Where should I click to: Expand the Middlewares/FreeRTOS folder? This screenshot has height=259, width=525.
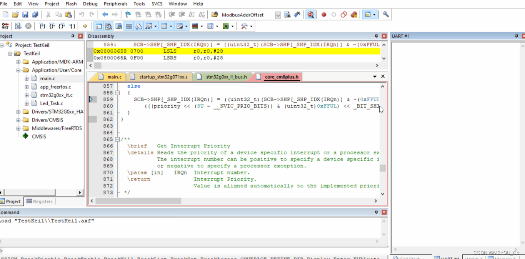(18, 129)
